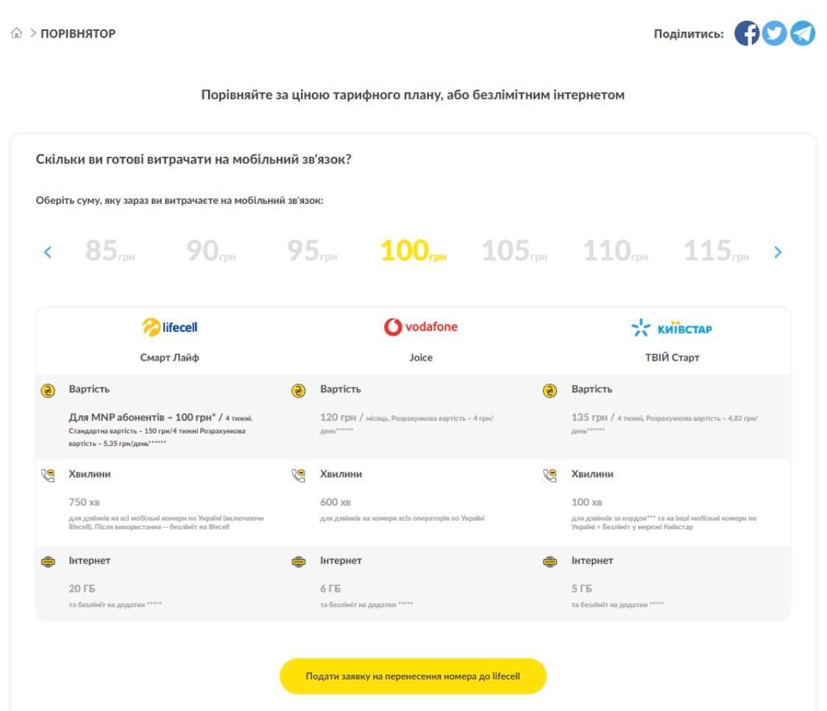Select the 90 грн amount
Viewport: 827px width, 711px height.
pyautogui.click(x=210, y=252)
